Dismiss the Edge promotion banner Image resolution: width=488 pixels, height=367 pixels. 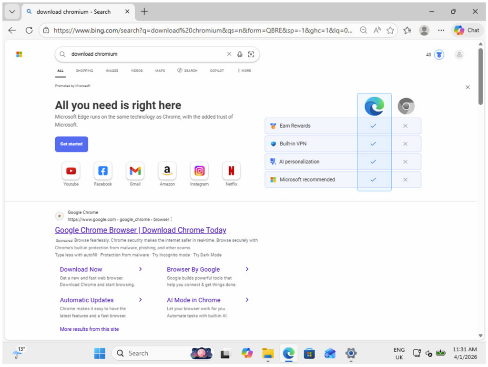pyautogui.click(x=468, y=87)
